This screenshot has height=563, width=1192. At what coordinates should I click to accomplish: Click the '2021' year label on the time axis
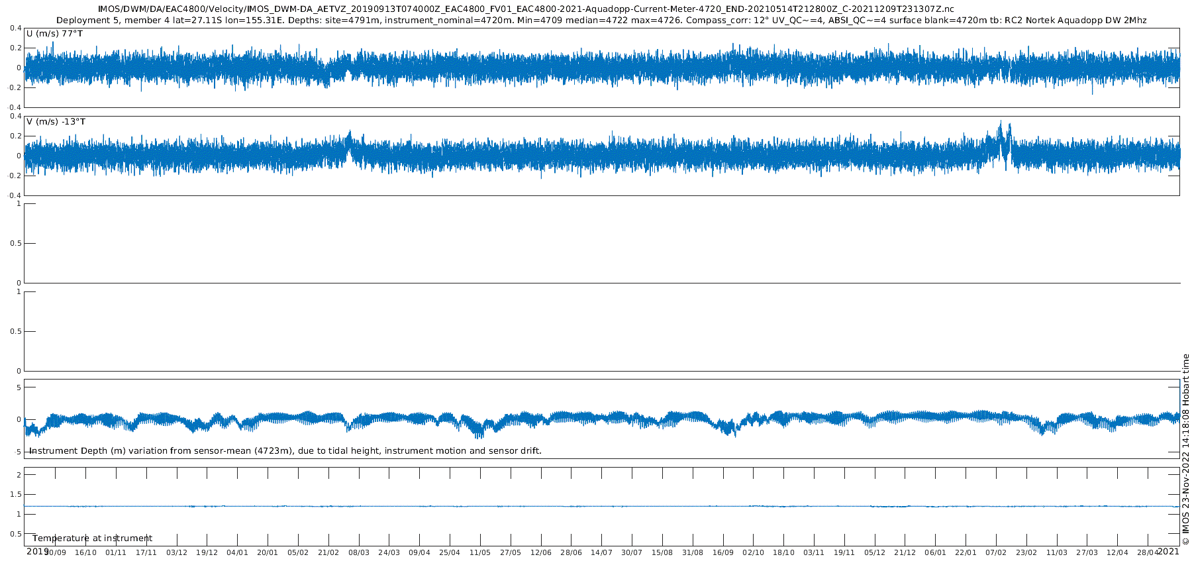click(x=1168, y=551)
